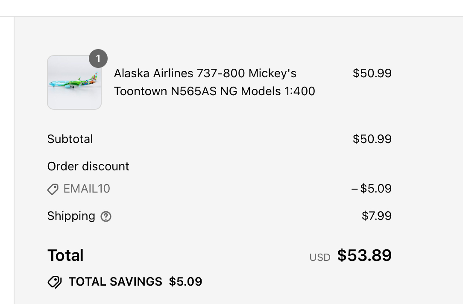This screenshot has width=463, height=304.
Task: Click the product price $50.99 beside the title
Action: 372,73
